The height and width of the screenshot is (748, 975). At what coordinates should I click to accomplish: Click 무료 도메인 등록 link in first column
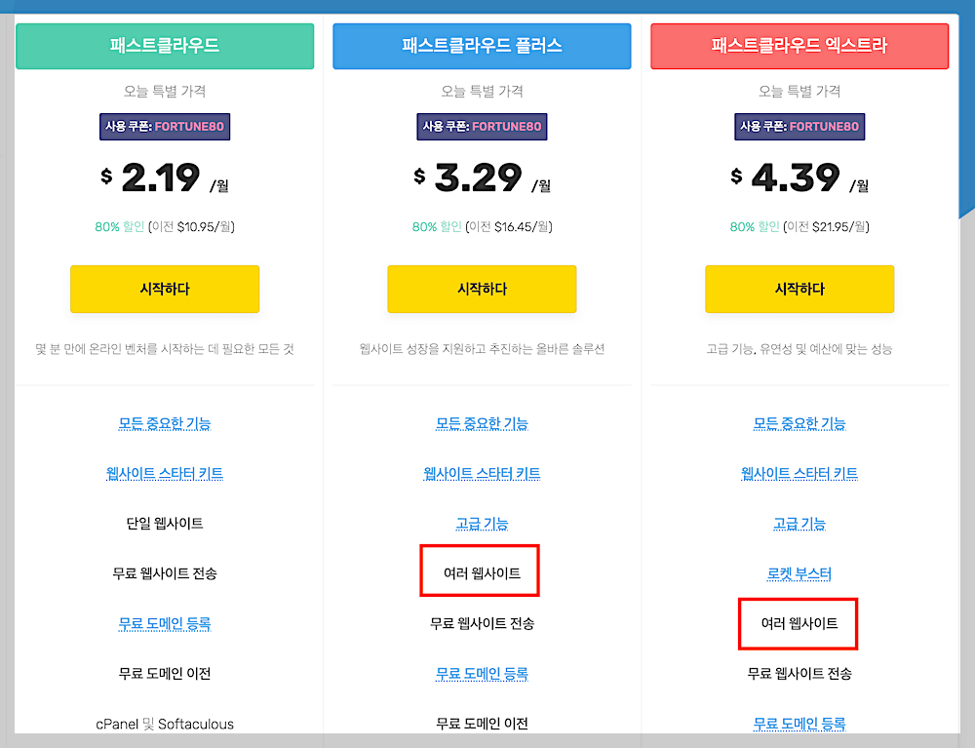pos(164,622)
